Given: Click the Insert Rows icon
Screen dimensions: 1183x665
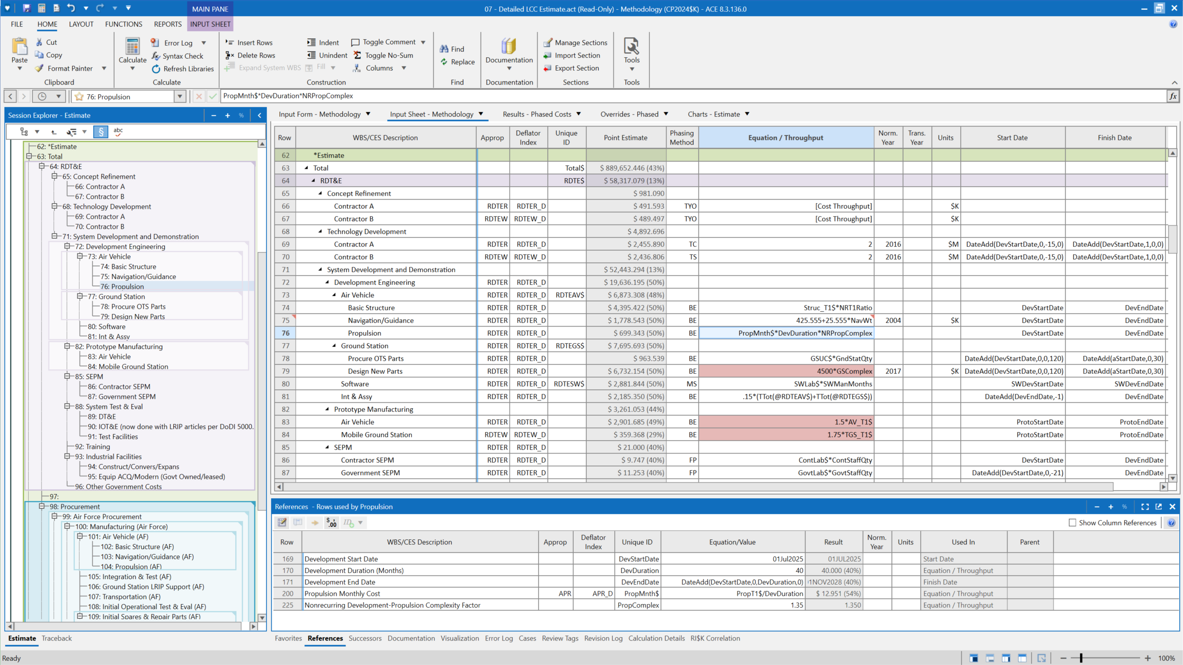Looking at the screenshot, I should tap(230, 42).
